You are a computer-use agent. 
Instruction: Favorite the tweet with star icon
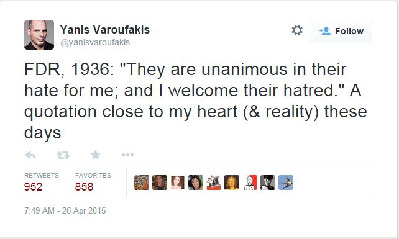96,155
